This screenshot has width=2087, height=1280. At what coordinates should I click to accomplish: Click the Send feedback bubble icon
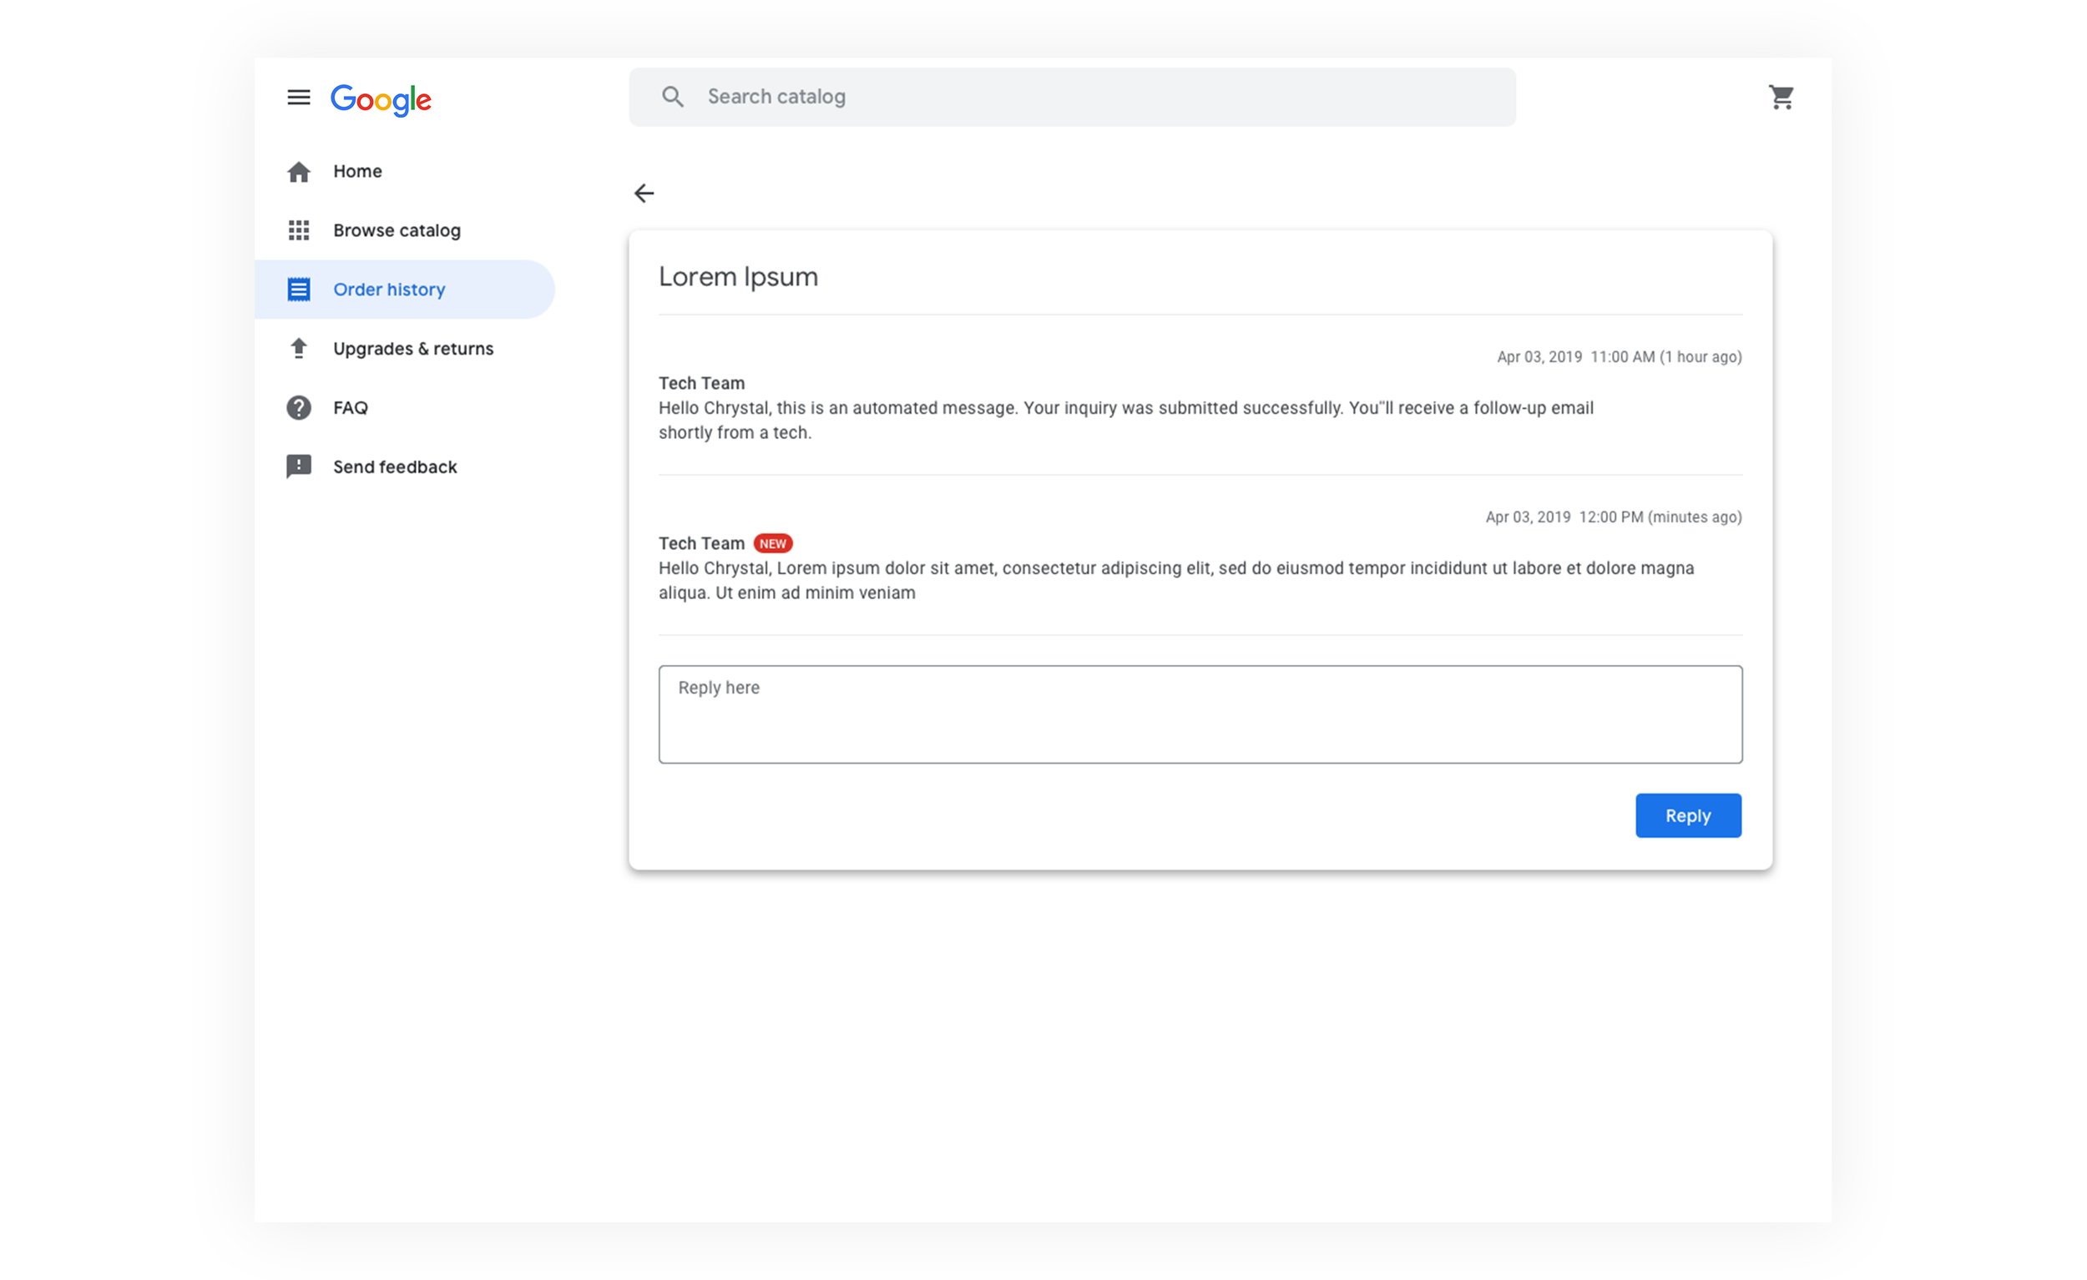[x=298, y=467]
